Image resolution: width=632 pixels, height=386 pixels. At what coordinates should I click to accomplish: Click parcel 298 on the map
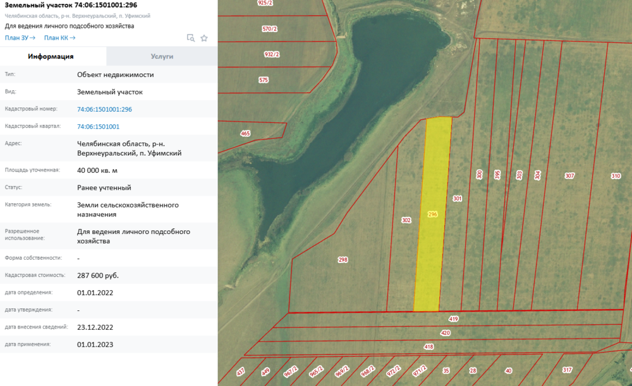click(343, 259)
